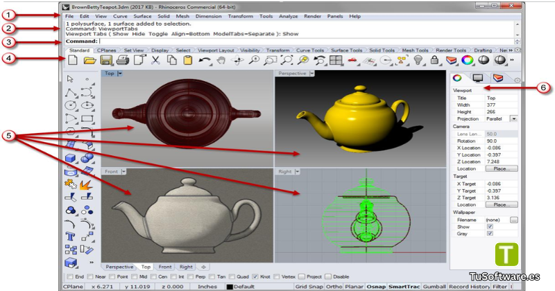Select the Rectangle tool in sidebar
The height and width of the screenshot is (291, 555).
(x=87, y=118)
